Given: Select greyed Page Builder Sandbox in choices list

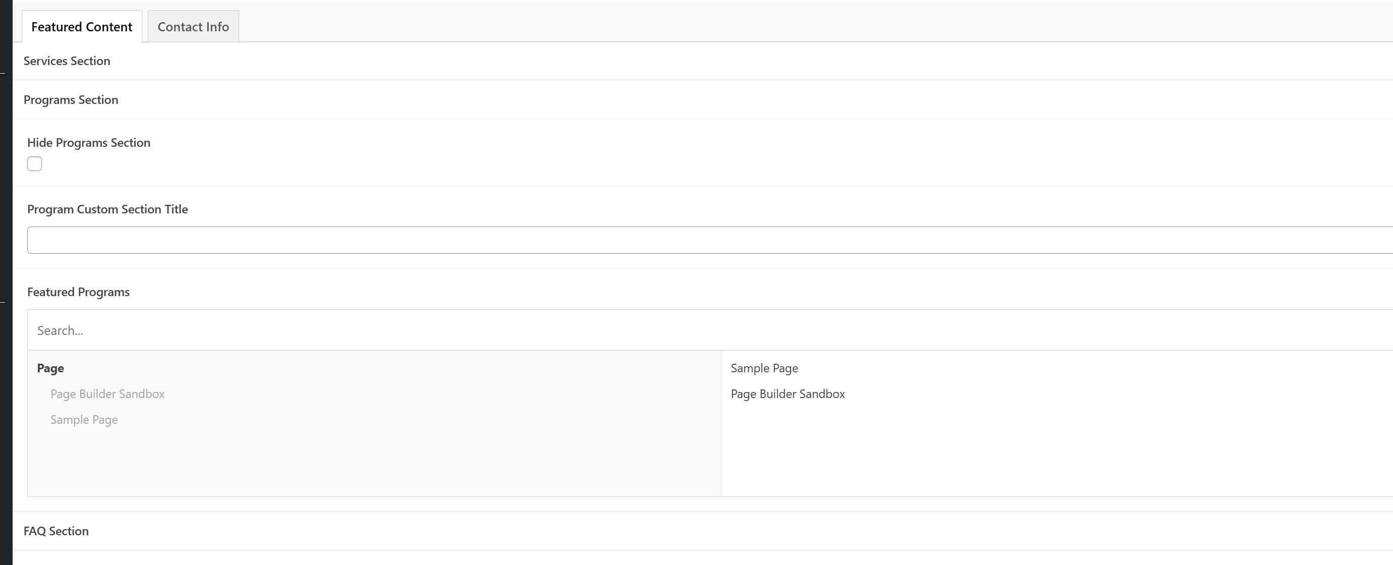Looking at the screenshot, I should tap(107, 394).
